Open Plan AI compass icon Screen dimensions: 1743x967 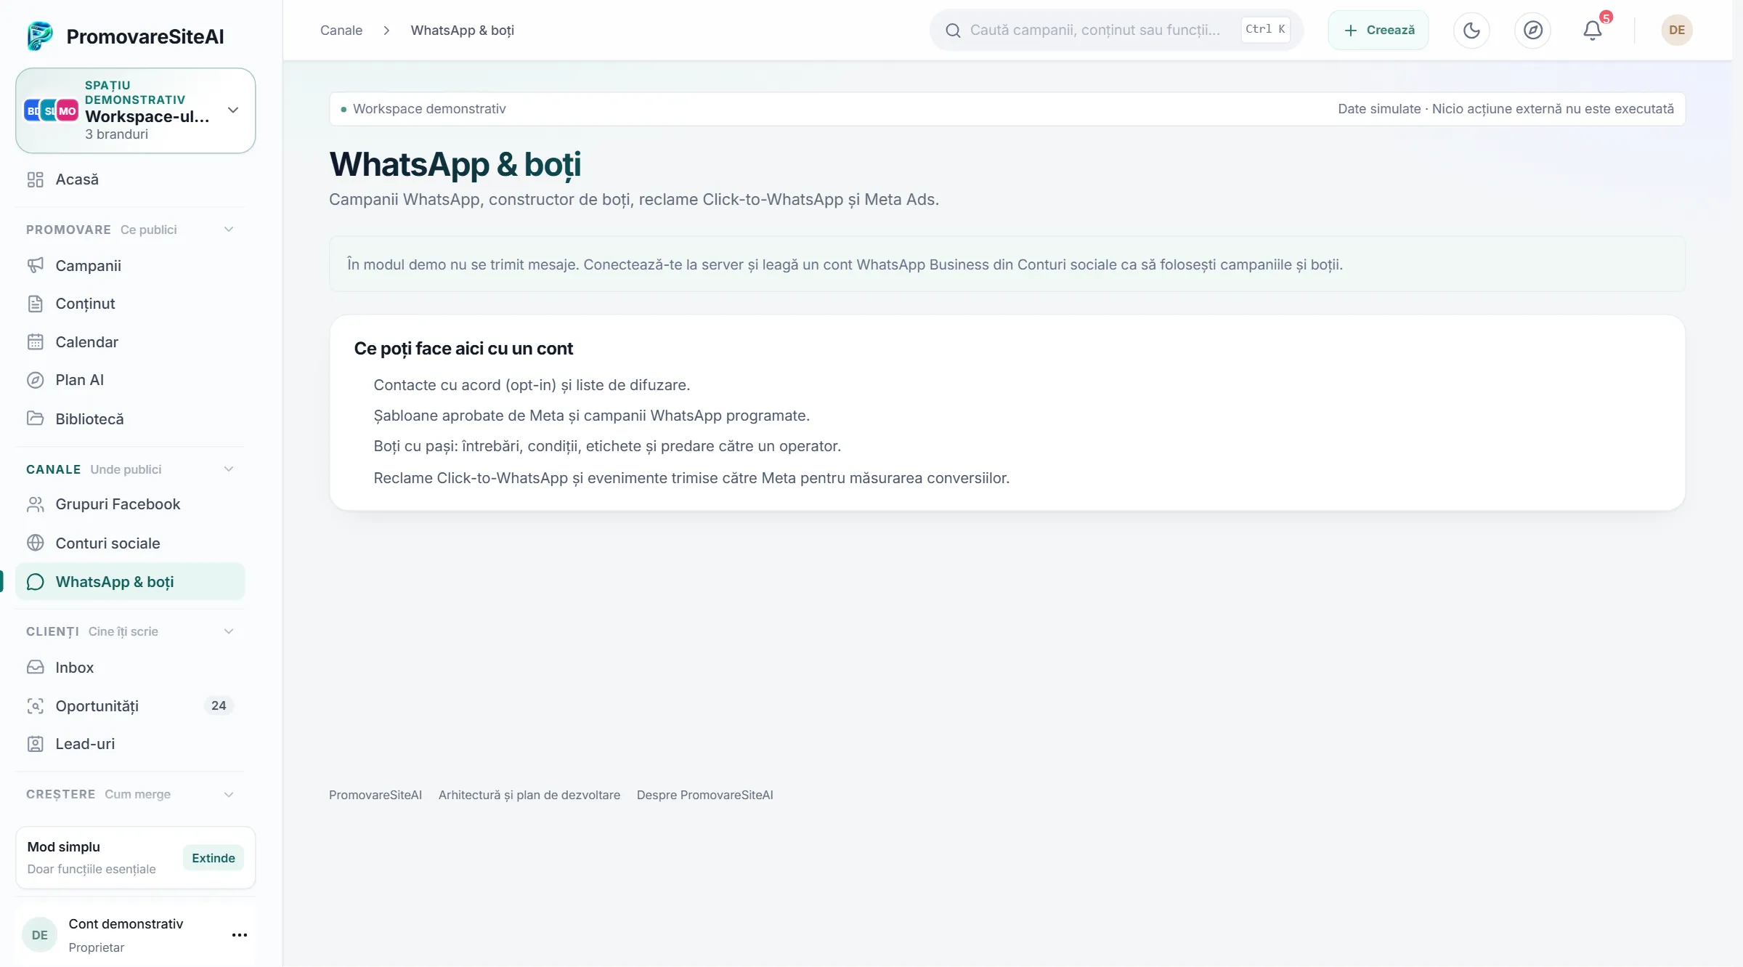pos(35,380)
